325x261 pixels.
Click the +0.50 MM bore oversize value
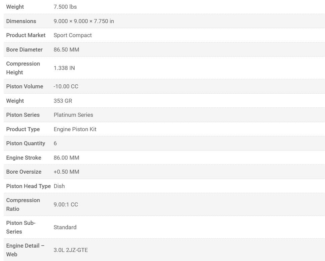66,172
